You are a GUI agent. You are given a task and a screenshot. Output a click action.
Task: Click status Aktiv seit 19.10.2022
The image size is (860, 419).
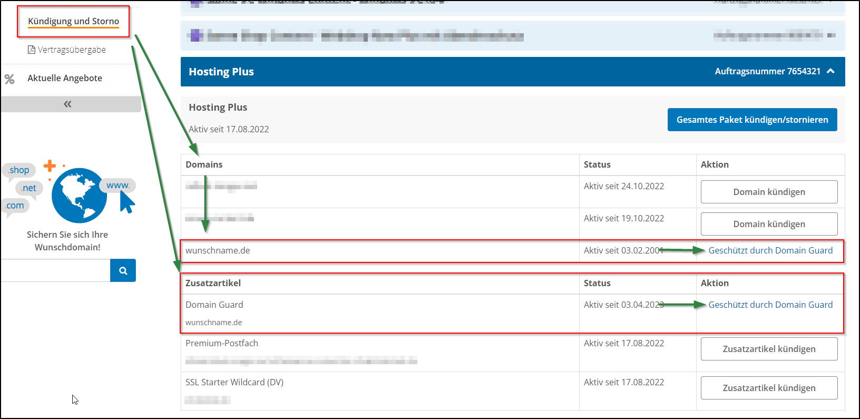[624, 218]
